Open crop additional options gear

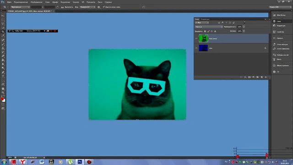coord(99,7)
